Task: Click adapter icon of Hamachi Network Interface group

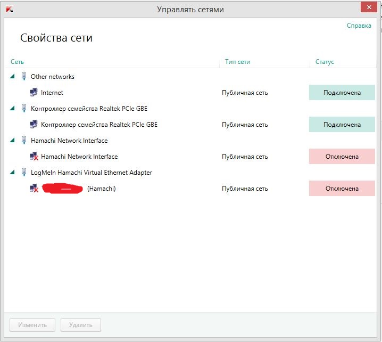Action: click(23, 140)
